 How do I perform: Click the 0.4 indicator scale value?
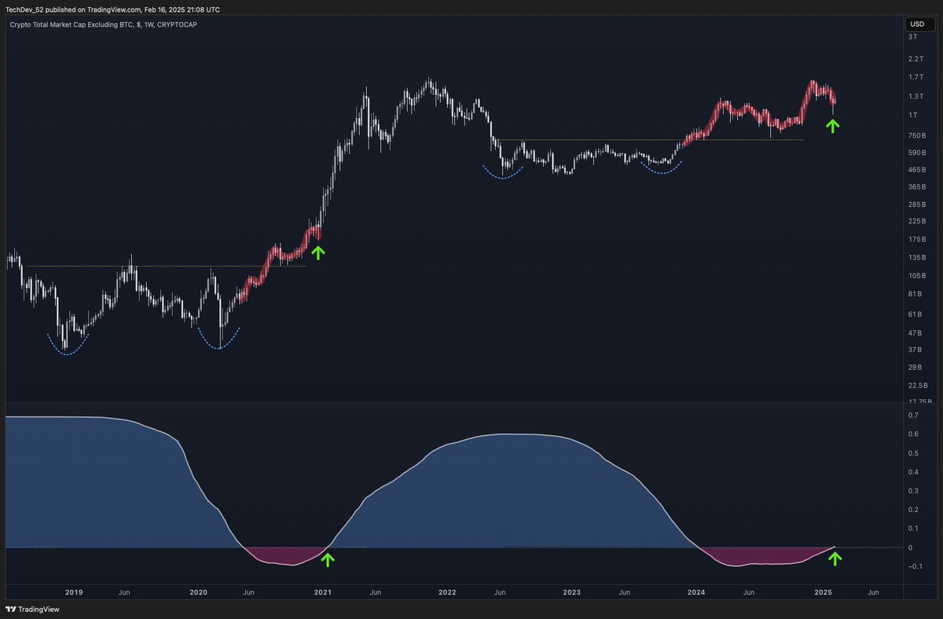click(x=913, y=472)
